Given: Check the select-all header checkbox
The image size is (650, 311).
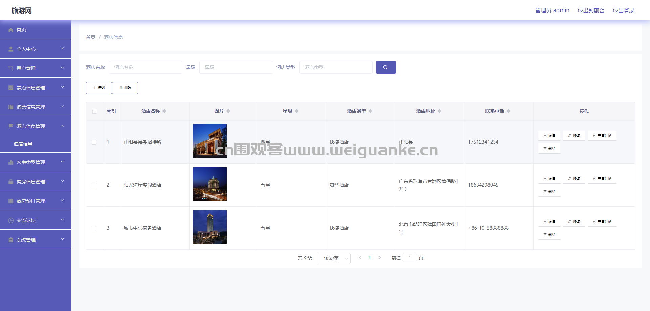Looking at the screenshot, I should click(x=95, y=111).
